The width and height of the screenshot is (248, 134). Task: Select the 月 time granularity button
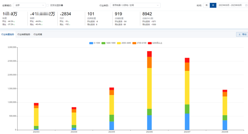coord(213,5)
